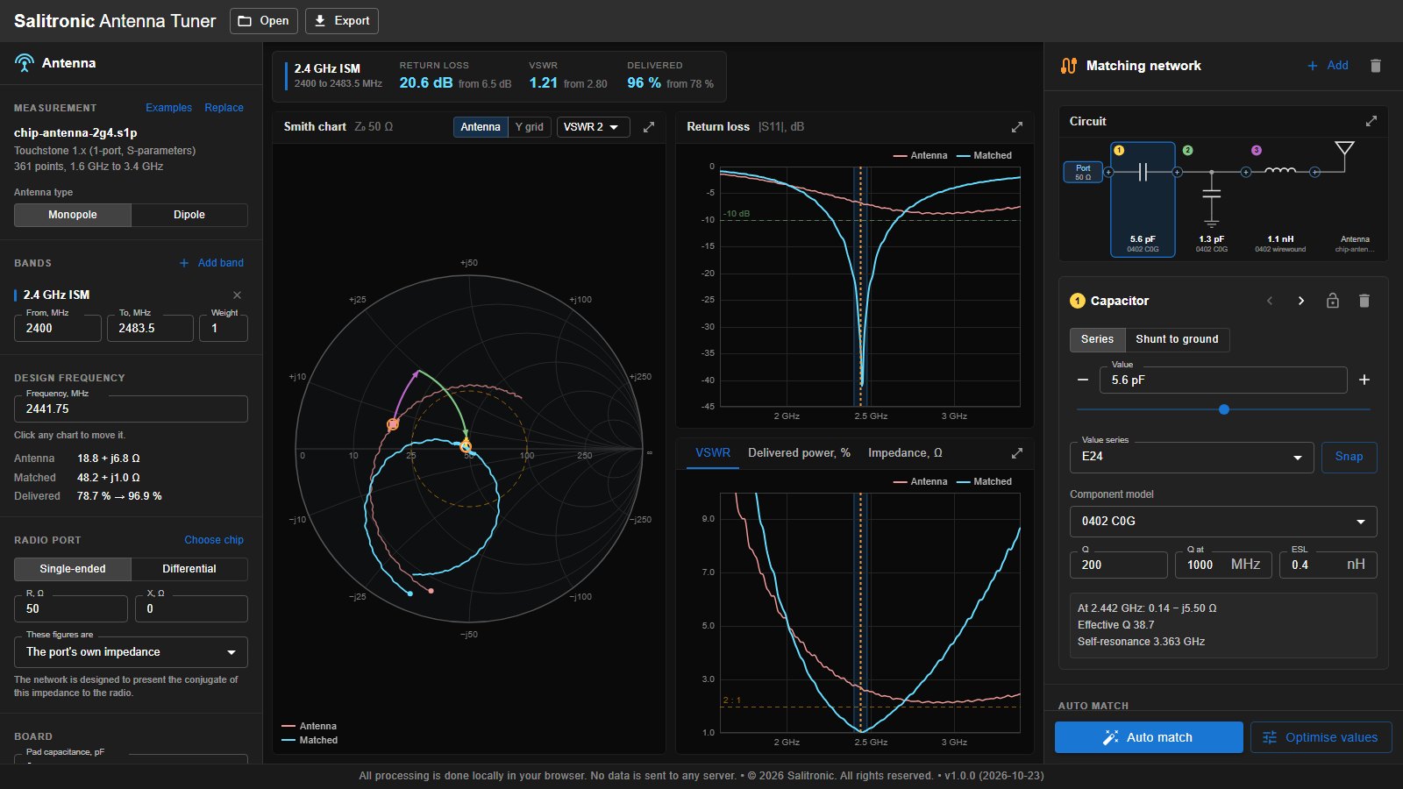Open the E24 value series dropdown
This screenshot has height=789, width=1403.
(1192, 457)
